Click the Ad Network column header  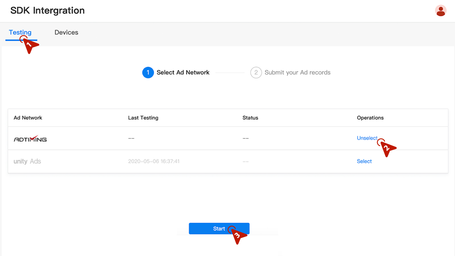point(28,118)
